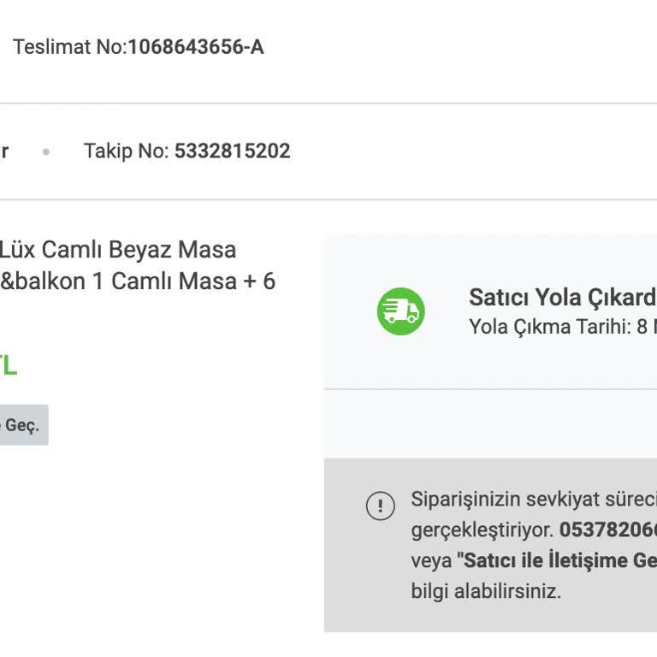Image resolution: width=657 pixels, height=657 pixels.
Task: Click the seller phone number starting 0537
Action: tap(607, 530)
